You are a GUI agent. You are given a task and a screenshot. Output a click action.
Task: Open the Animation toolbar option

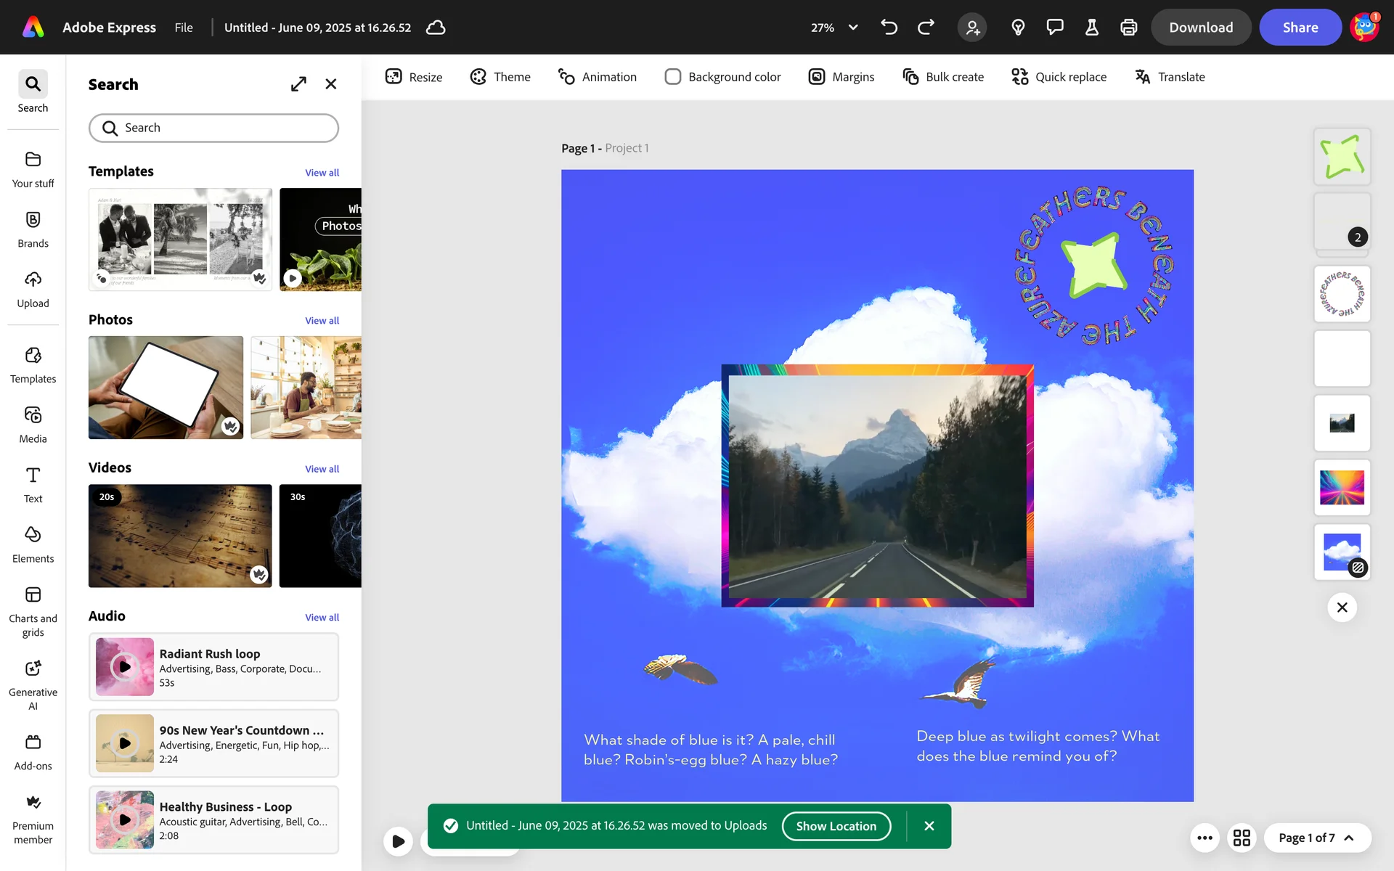pyautogui.click(x=597, y=77)
